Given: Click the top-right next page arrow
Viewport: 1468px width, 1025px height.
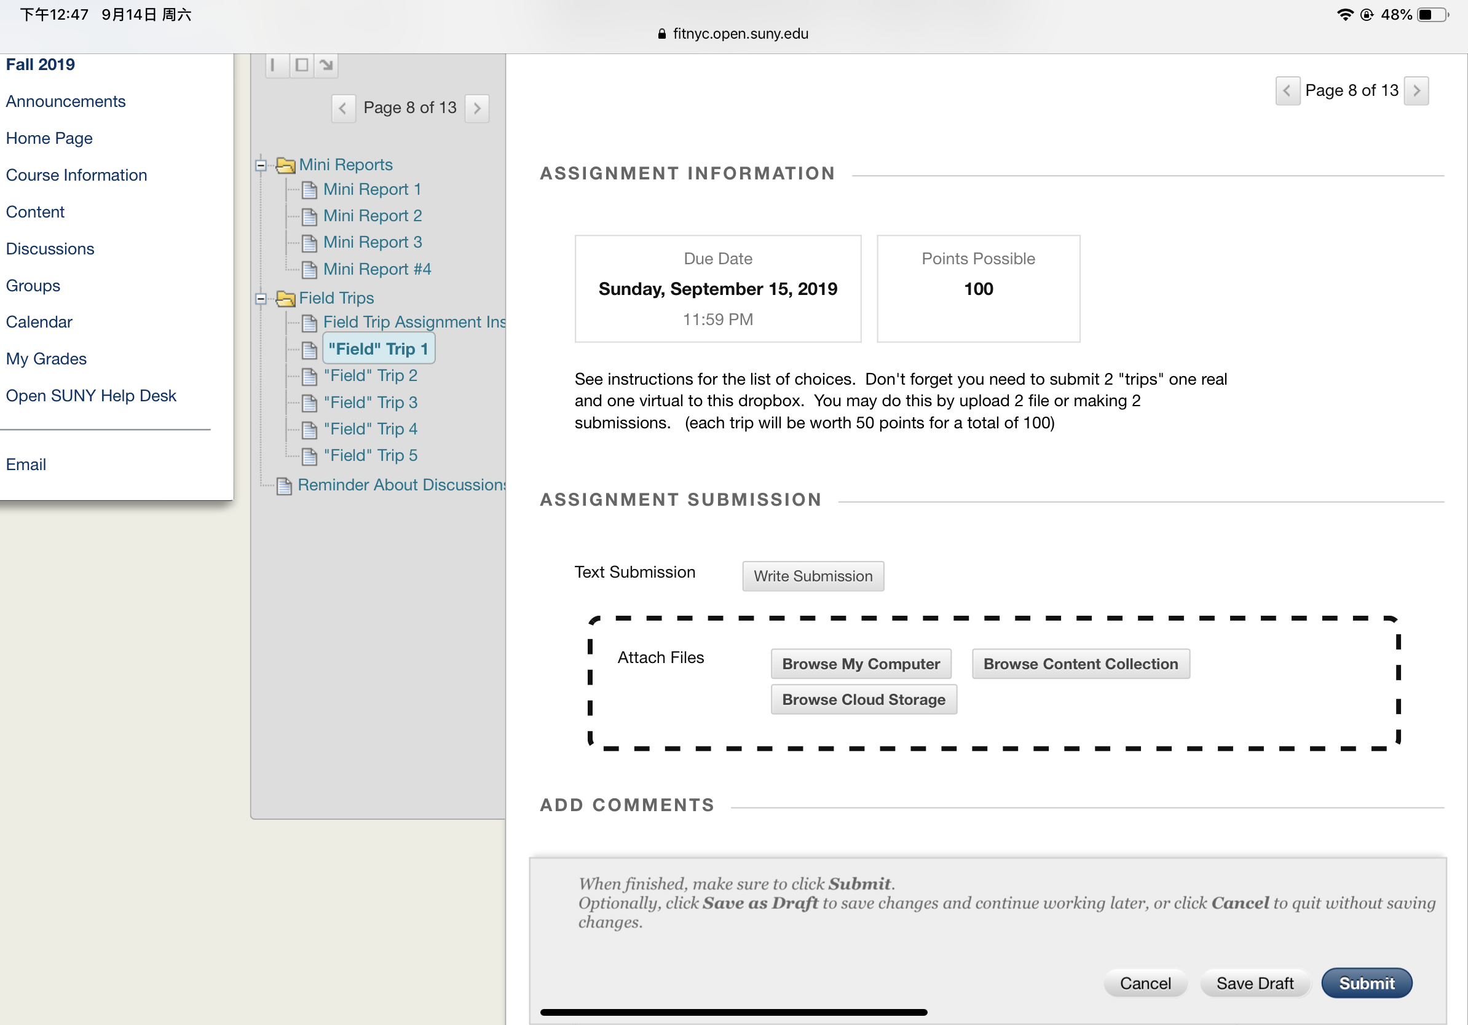Looking at the screenshot, I should click(1416, 91).
